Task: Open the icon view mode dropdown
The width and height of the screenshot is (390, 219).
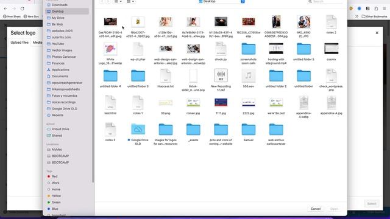Action: click(x=118, y=1)
